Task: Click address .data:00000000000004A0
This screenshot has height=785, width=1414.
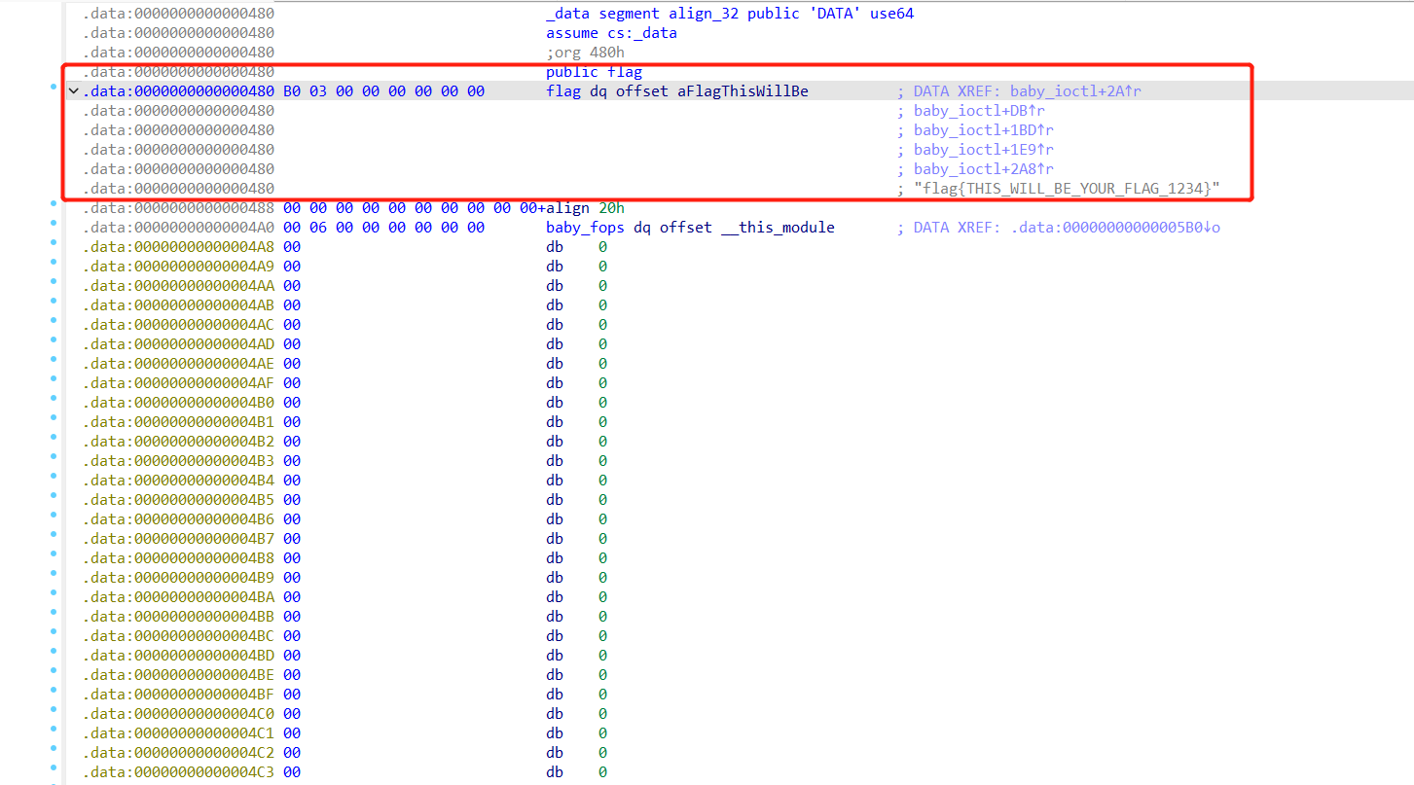Action: pyautogui.click(x=178, y=228)
